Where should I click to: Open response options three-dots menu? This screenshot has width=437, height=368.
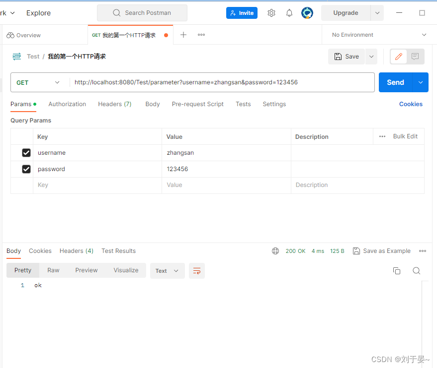click(423, 251)
